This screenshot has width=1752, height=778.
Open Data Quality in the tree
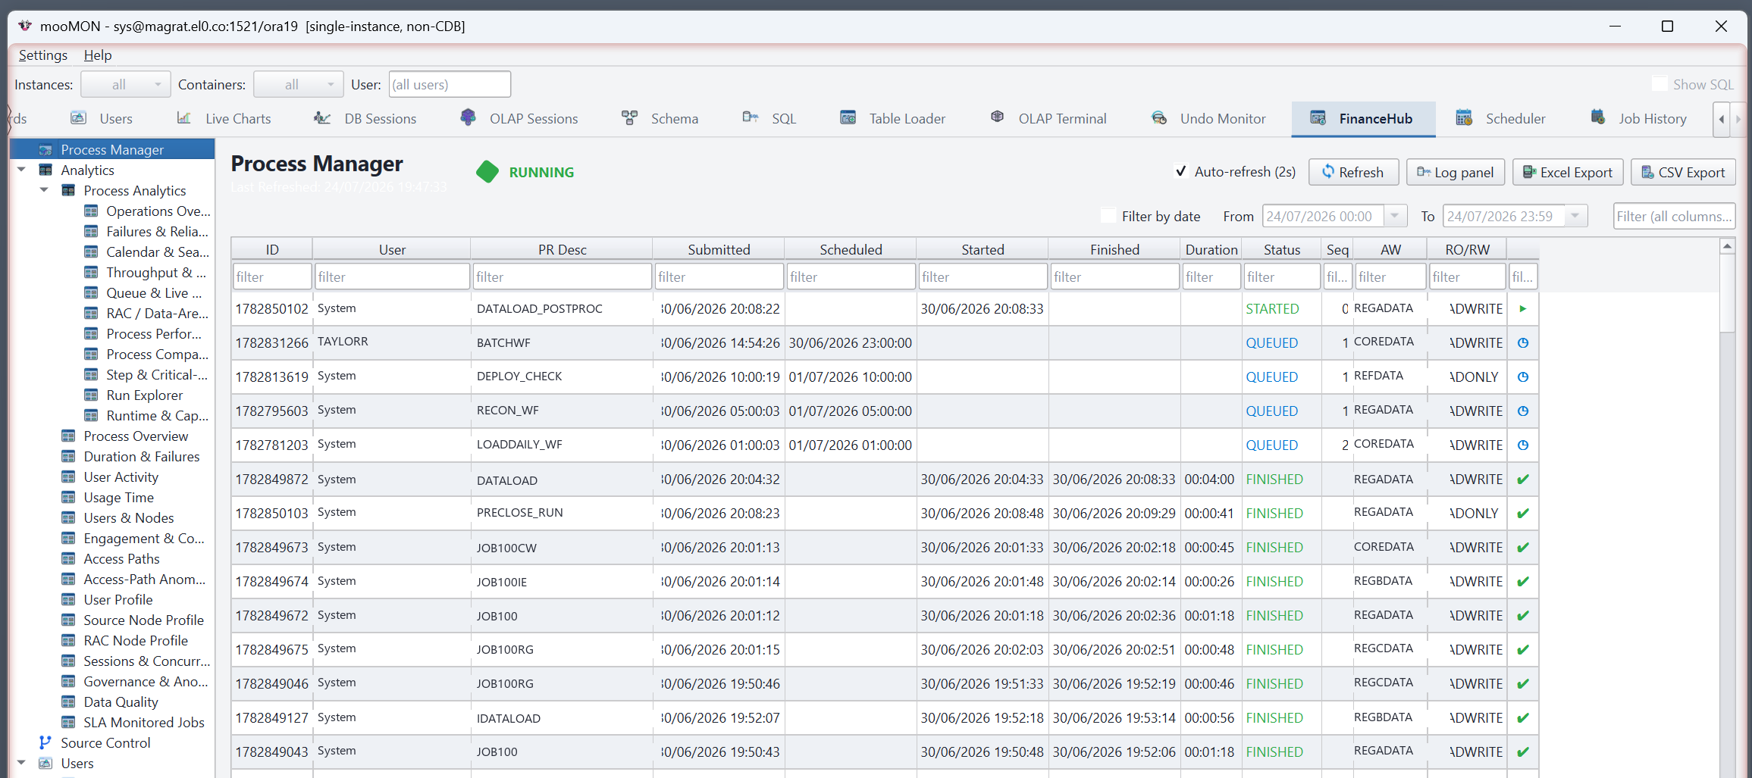tap(121, 701)
